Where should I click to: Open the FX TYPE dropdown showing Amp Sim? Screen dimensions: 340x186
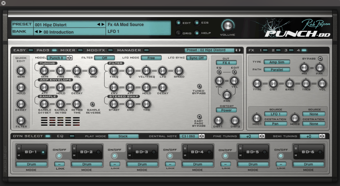[277, 62]
